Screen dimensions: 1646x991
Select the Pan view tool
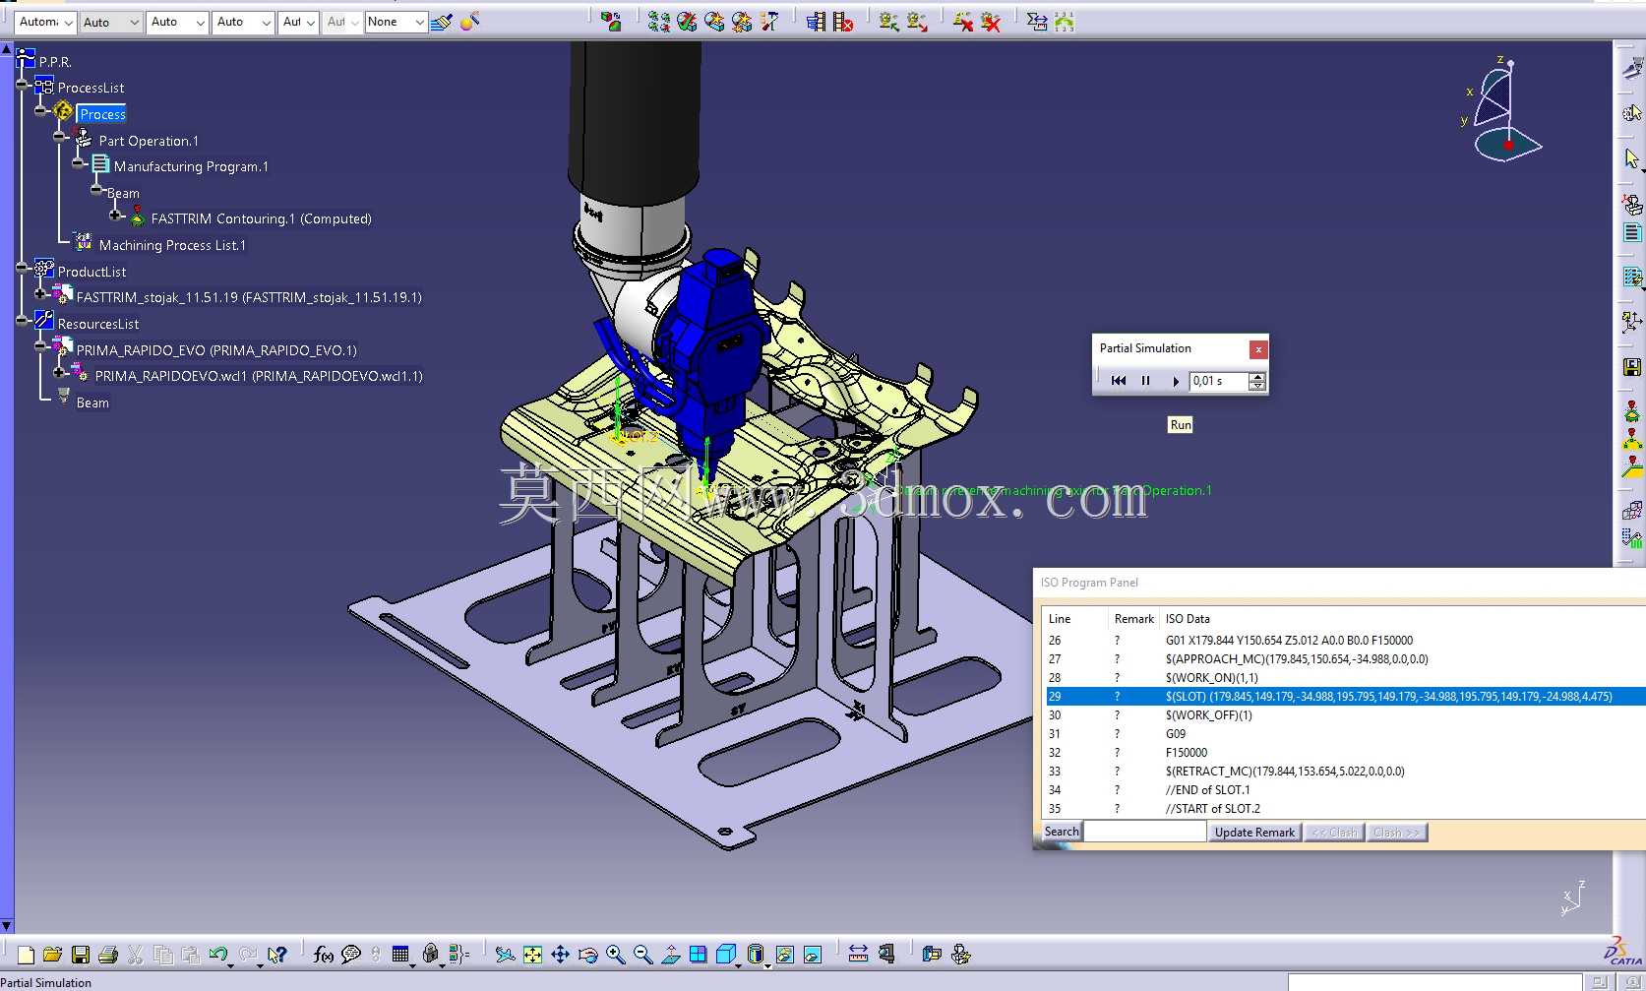pyautogui.click(x=560, y=954)
